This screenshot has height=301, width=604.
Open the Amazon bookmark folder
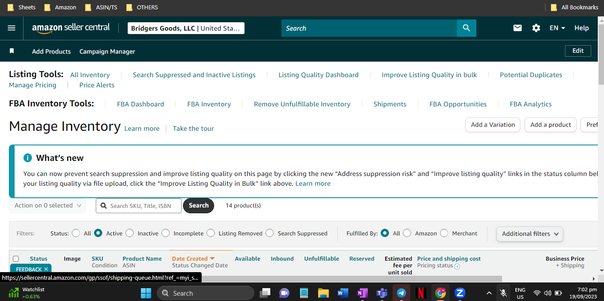[60, 7]
